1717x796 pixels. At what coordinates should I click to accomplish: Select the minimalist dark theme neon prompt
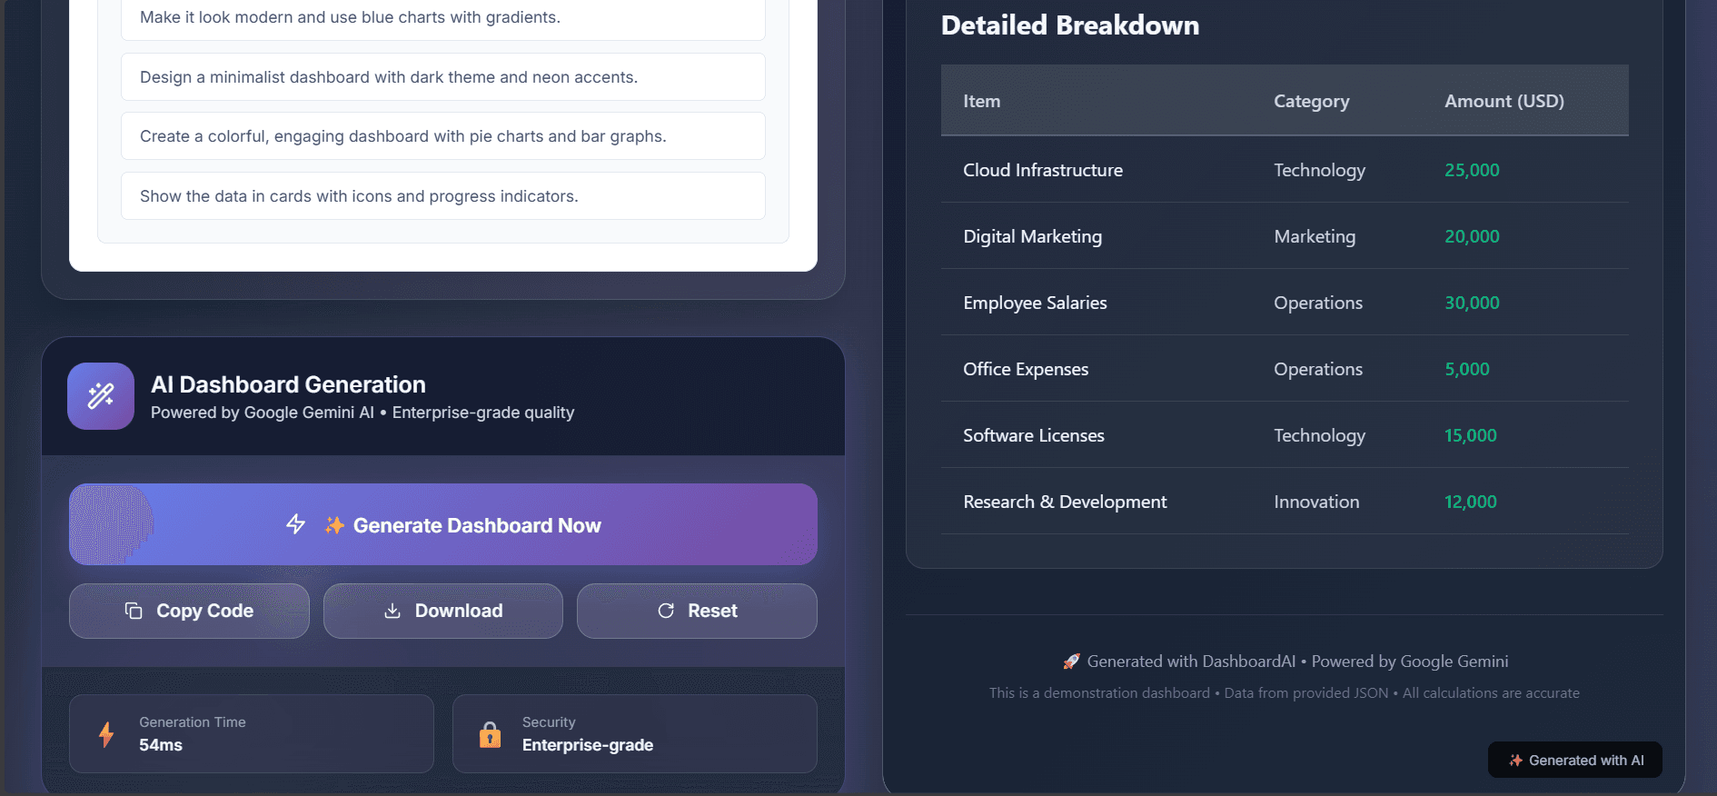[x=443, y=77]
